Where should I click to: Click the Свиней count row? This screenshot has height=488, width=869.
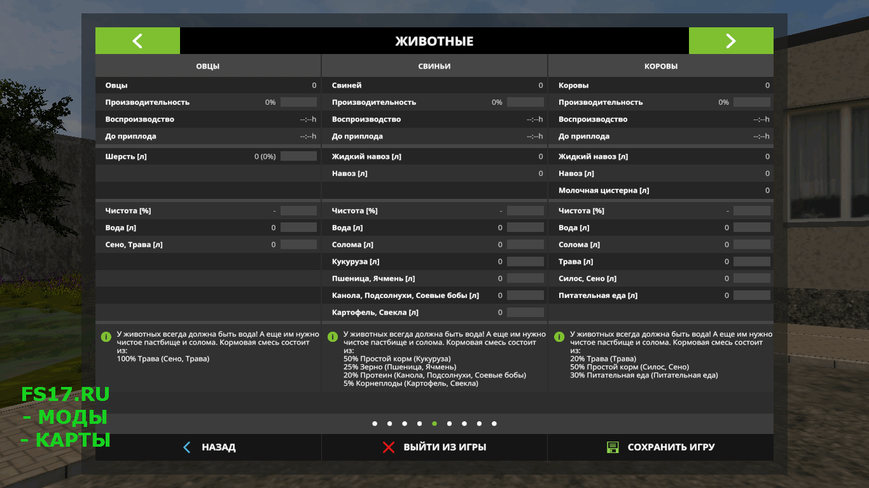(434, 85)
